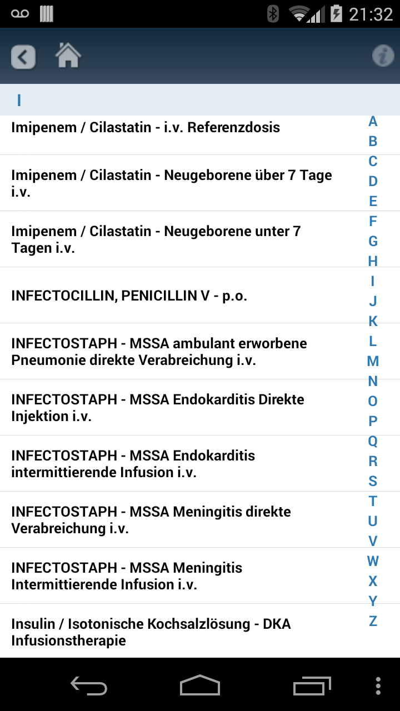Tap the Android back navigation button
The image size is (400, 711).
point(89,685)
